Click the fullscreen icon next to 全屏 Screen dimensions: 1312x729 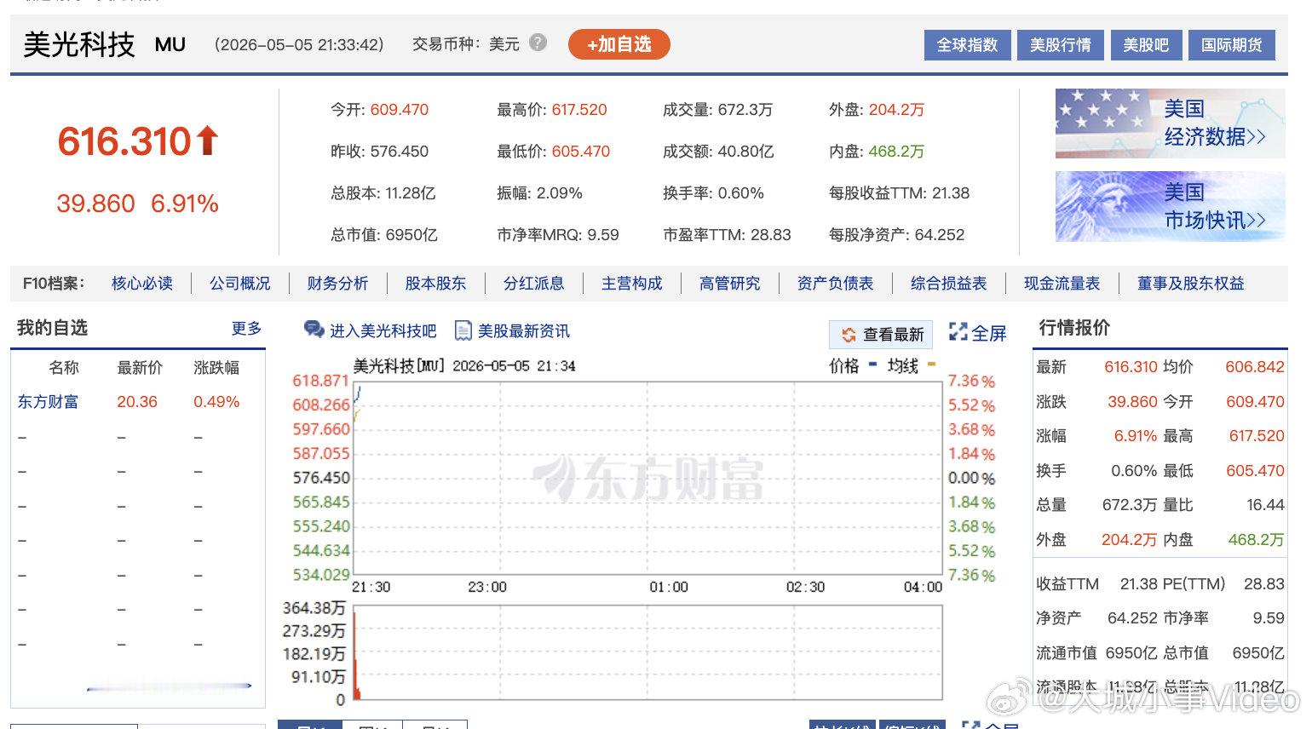[x=958, y=332]
